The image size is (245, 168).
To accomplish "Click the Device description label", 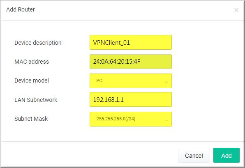I will (x=38, y=43).
